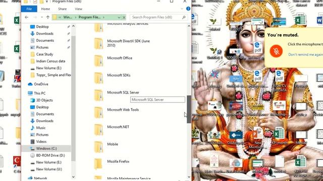Open the View ribbon tab
Screen dimensions: 323x181
79,9
